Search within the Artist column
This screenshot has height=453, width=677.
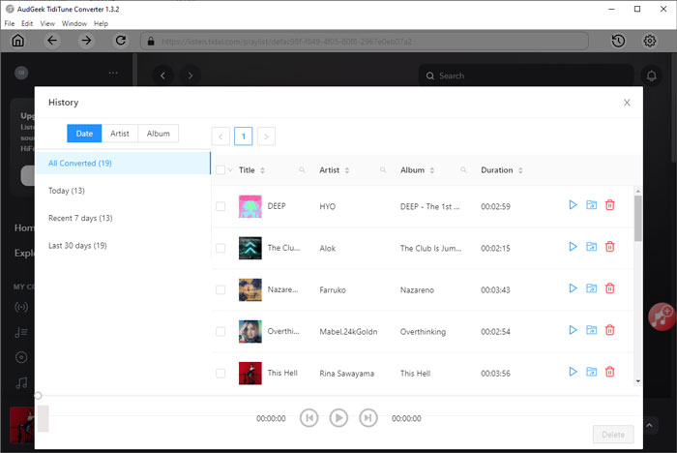click(383, 170)
